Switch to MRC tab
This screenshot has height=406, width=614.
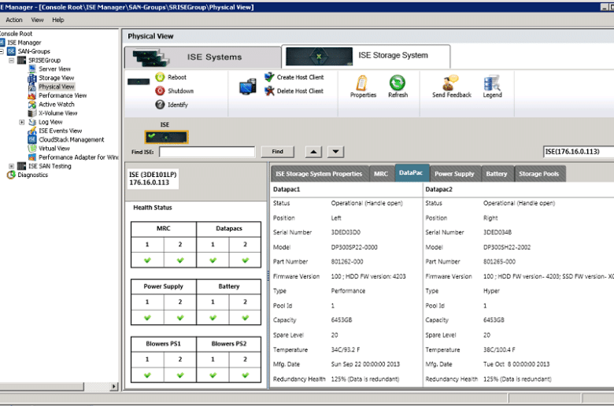tap(381, 174)
